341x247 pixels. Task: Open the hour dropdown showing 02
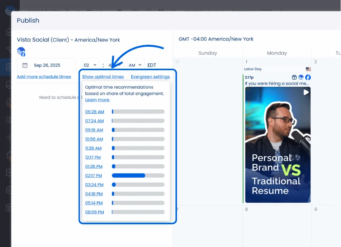tap(90, 65)
